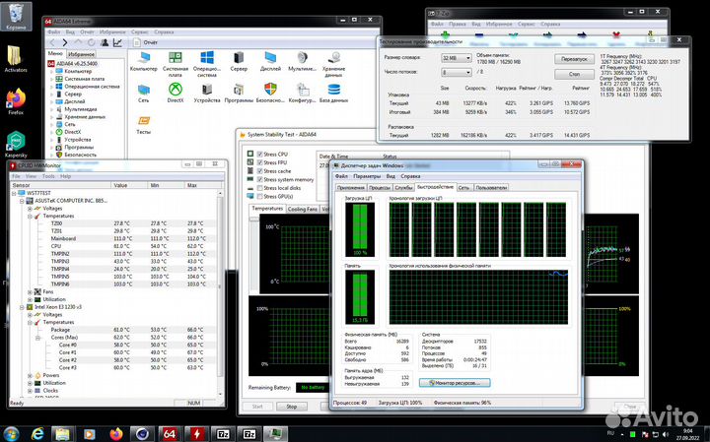Click HWMonitor lightning bolt taskbar button
This screenshot has height=442, width=710.
pos(196,434)
